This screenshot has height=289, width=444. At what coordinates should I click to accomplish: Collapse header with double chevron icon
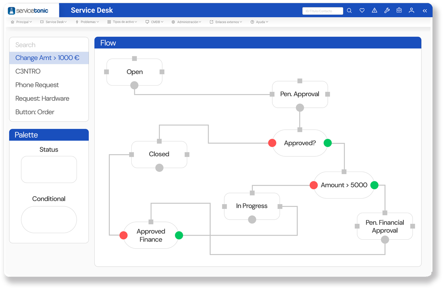tap(425, 11)
